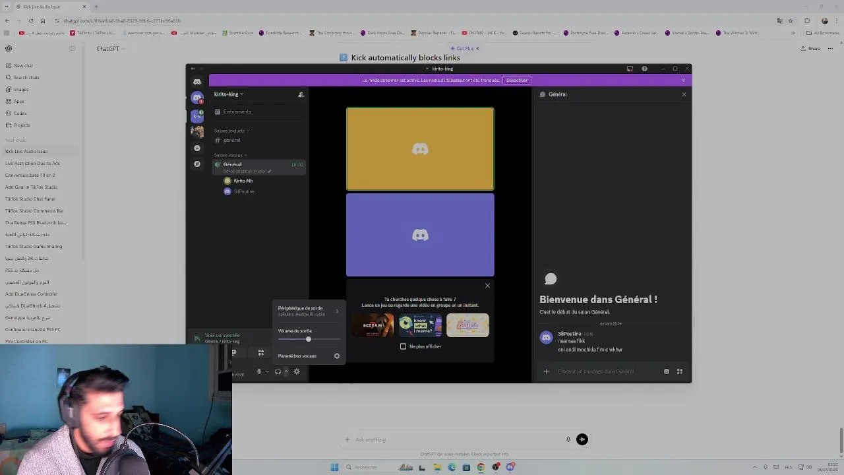Toggle Discord microphone mute icon
The image size is (844, 475).
point(259,371)
